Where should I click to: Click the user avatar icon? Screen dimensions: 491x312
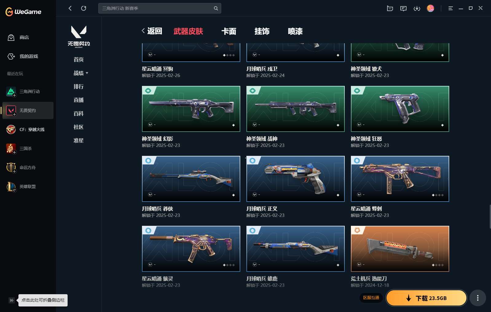pos(430,8)
